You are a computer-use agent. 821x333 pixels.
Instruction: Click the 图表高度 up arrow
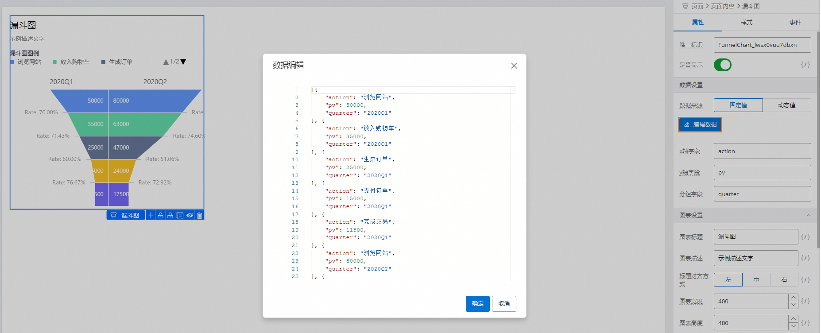coord(794,319)
